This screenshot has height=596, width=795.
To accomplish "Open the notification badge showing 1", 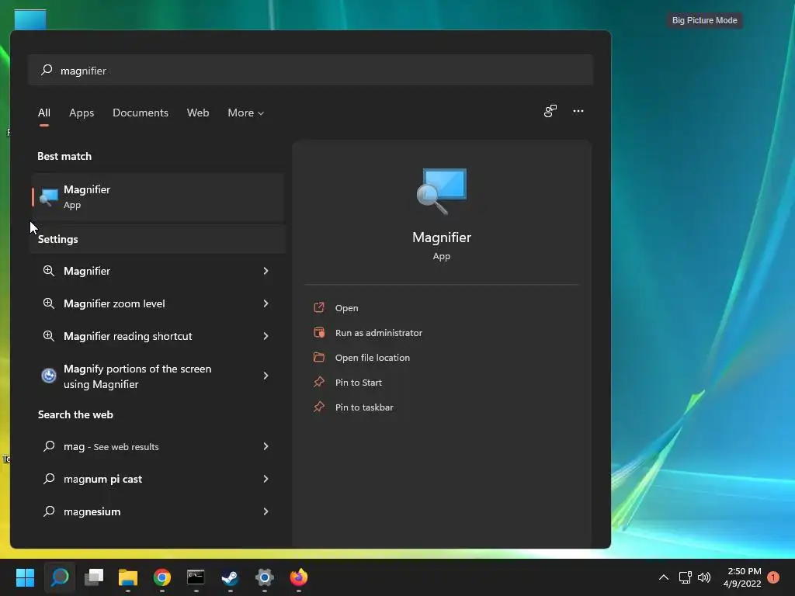I will pos(773,577).
